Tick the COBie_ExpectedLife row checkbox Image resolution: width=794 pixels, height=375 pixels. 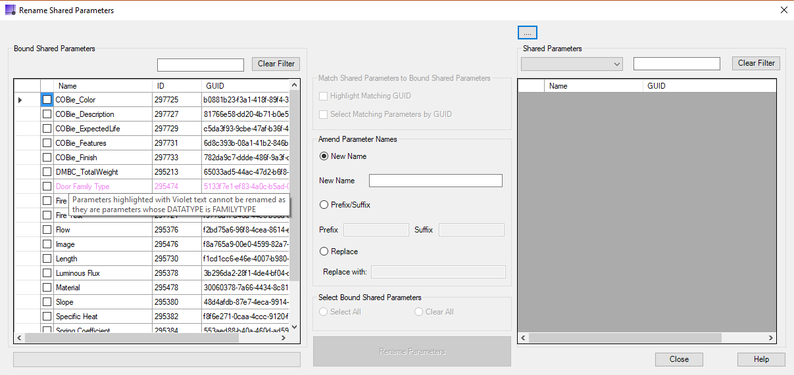(47, 129)
